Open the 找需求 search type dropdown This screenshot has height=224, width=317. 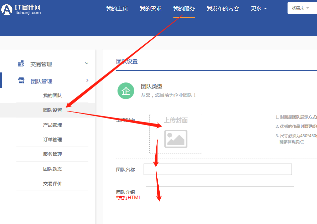click(300, 8)
